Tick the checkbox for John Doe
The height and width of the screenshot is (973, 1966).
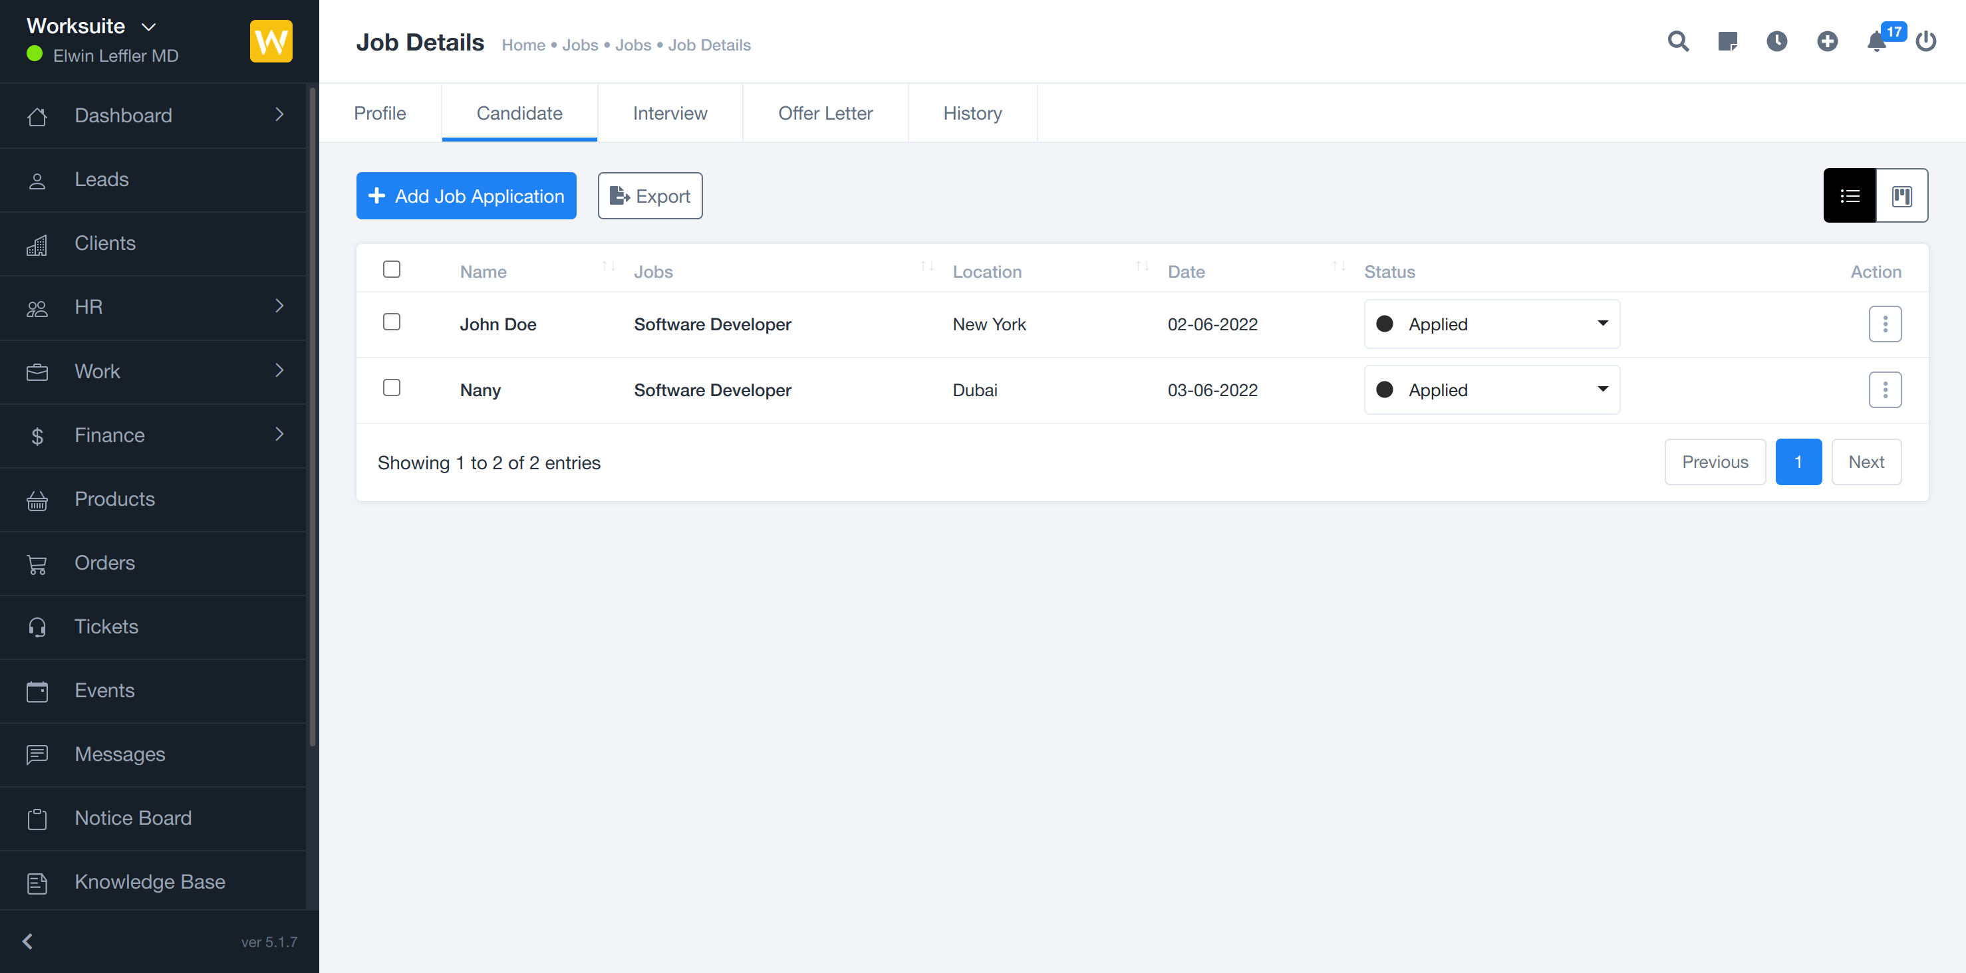coord(392,322)
